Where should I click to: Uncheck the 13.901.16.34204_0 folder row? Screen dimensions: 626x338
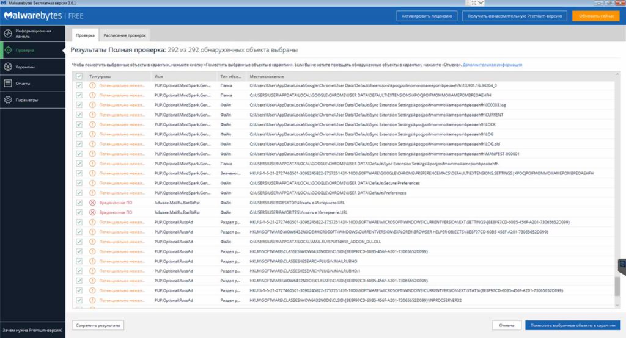coord(79,85)
